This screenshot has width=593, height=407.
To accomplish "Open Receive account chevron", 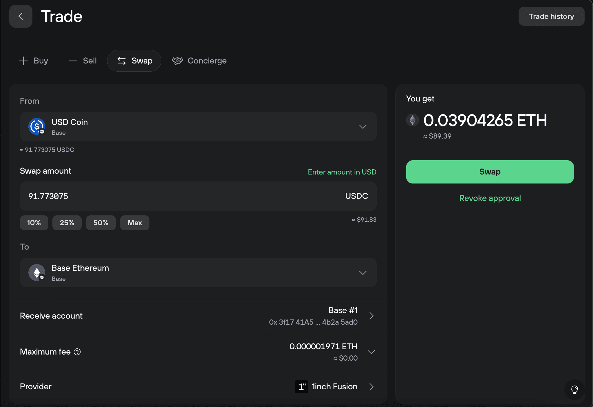I will coord(371,316).
